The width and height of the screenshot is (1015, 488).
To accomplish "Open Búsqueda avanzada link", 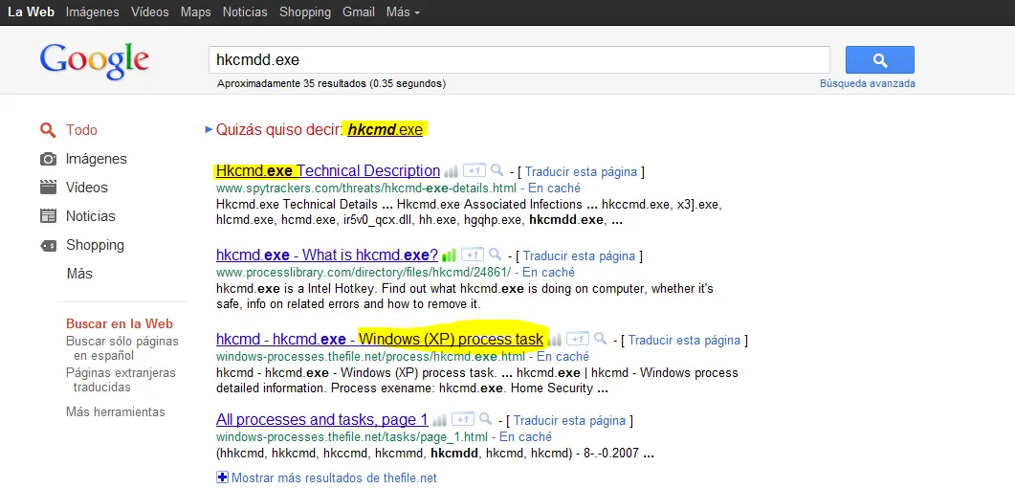I will coord(868,83).
